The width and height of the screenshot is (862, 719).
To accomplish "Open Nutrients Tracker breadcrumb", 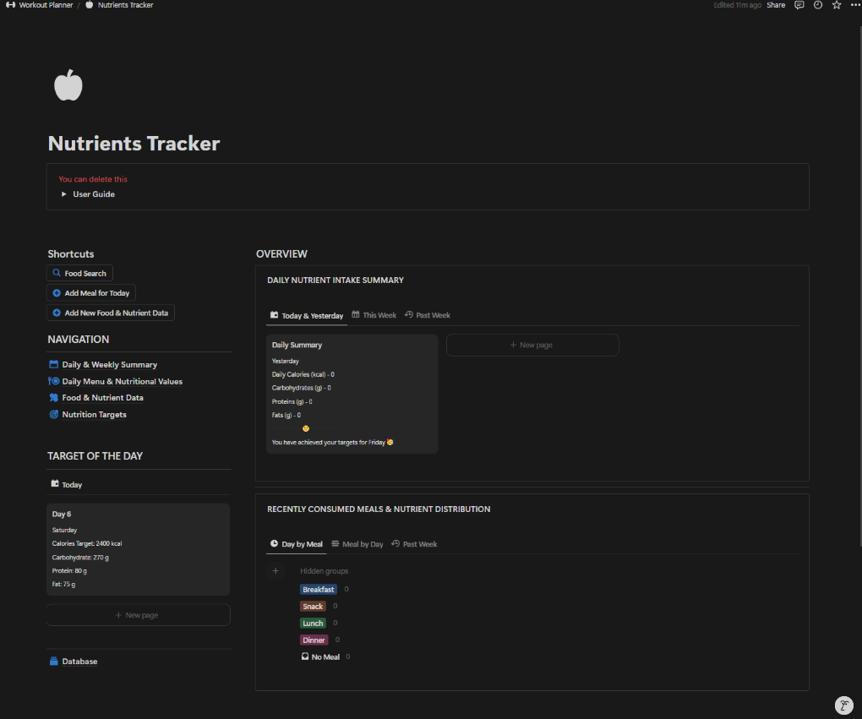I will click(x=125, y=5).
